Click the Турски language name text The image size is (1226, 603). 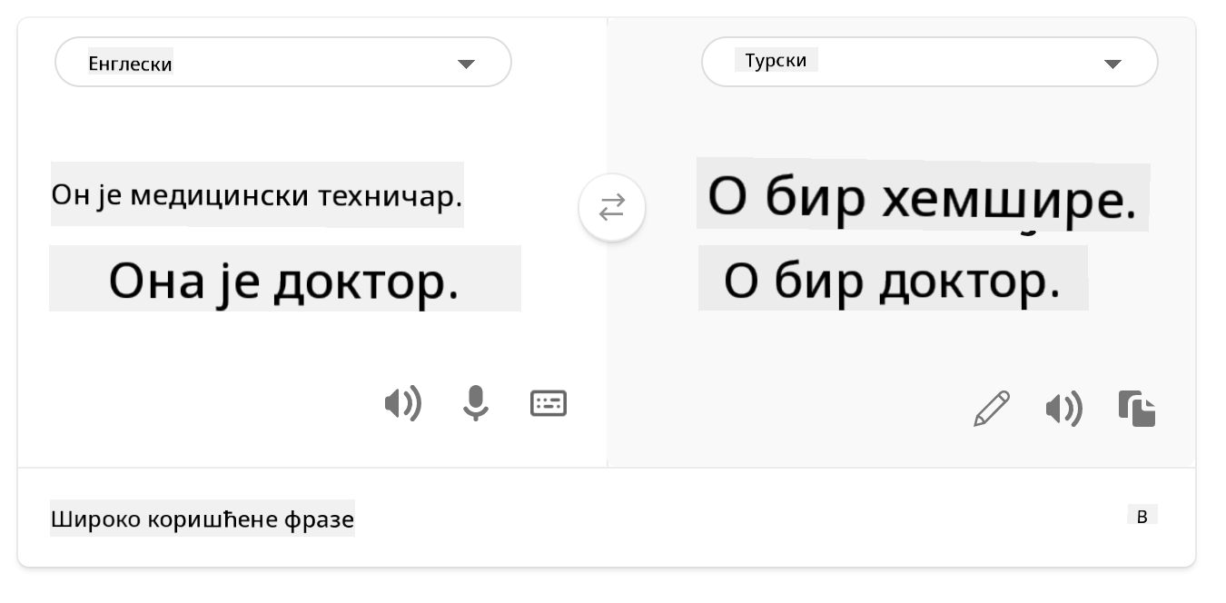click(776, 61)
